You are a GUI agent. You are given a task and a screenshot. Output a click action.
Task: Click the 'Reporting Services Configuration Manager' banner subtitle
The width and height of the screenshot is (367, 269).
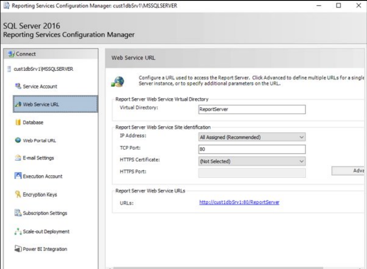click(69, 35)
